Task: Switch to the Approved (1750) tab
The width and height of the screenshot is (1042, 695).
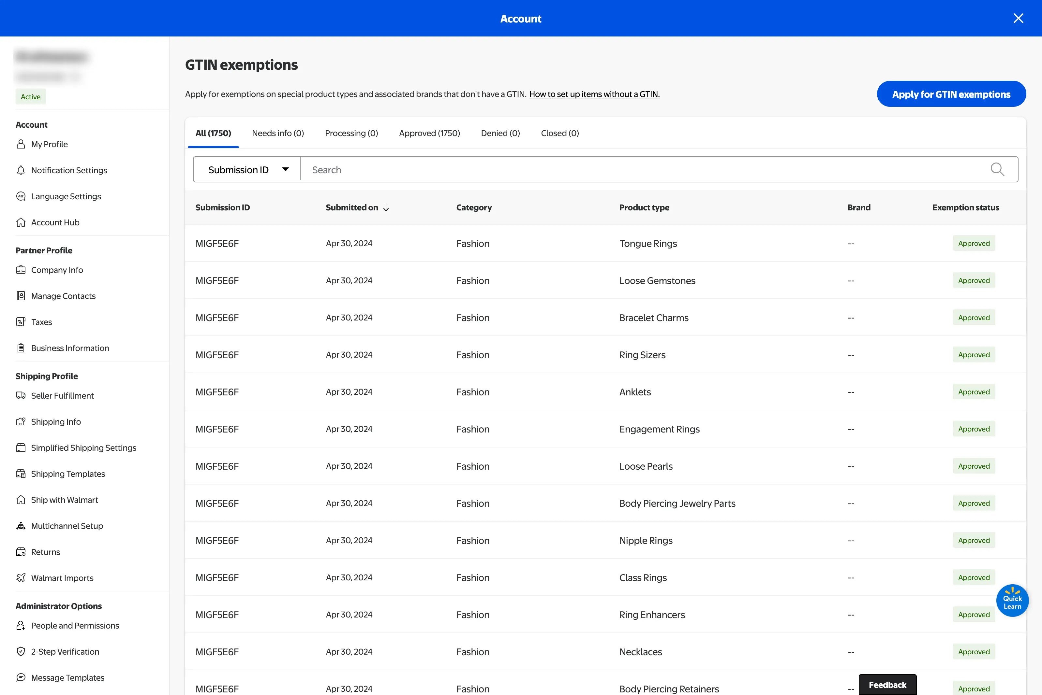Action: 429,134
